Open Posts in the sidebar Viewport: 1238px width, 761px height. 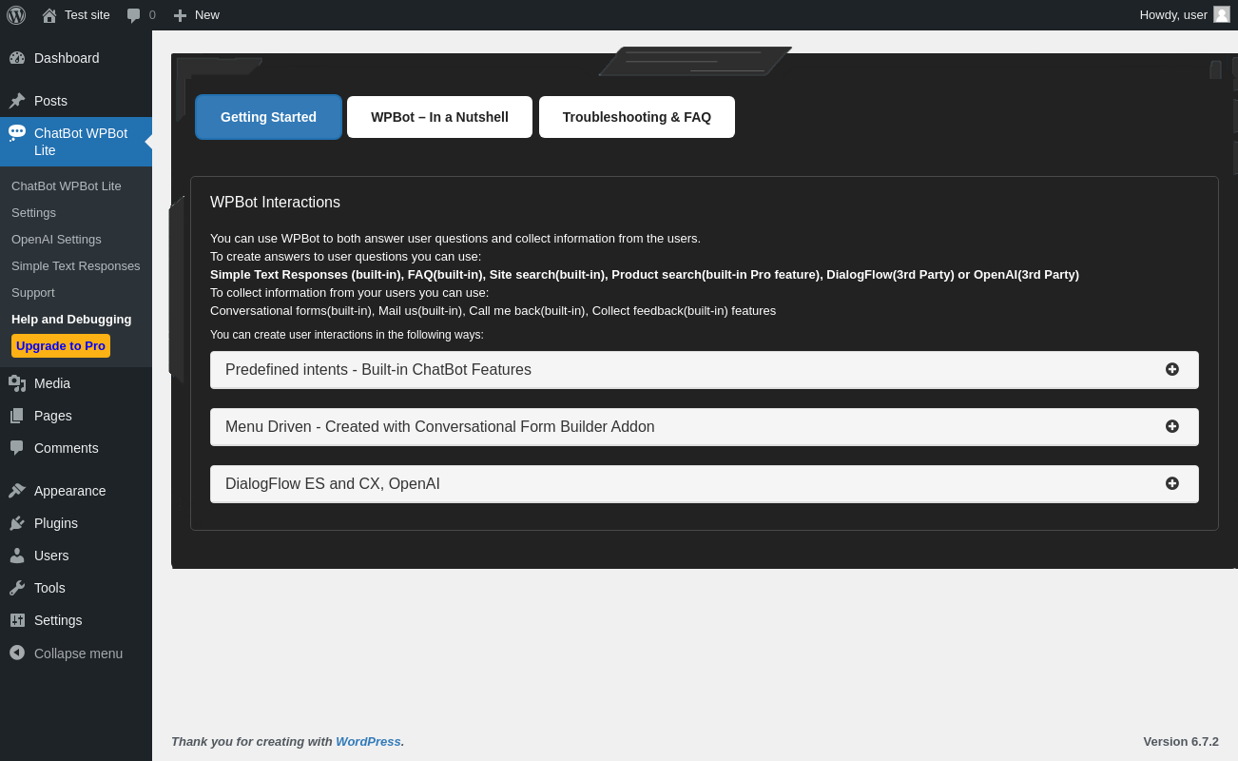pyautogui.click(x=50, y=101)
